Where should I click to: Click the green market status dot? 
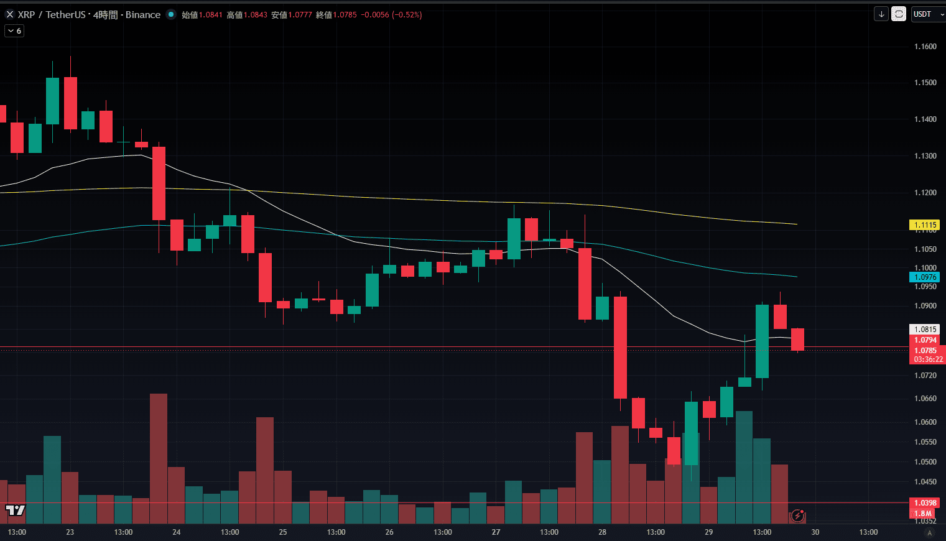[x=171, y=14]
